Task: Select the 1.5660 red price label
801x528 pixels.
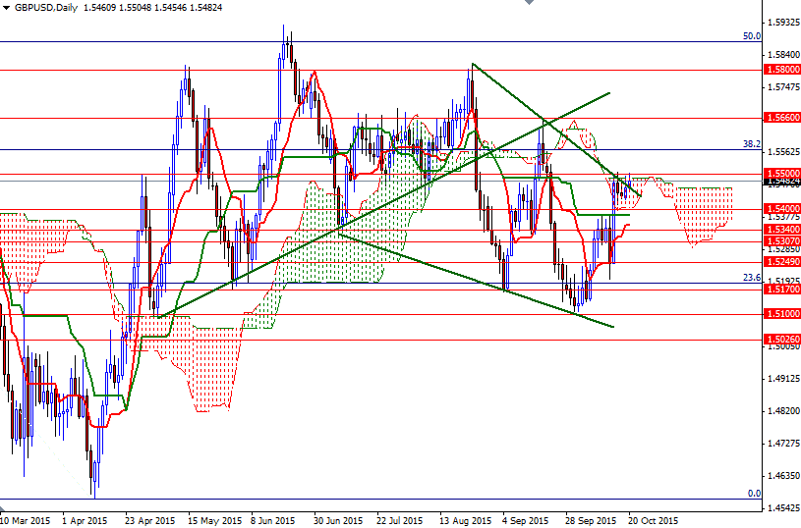Action: point(781,117)
